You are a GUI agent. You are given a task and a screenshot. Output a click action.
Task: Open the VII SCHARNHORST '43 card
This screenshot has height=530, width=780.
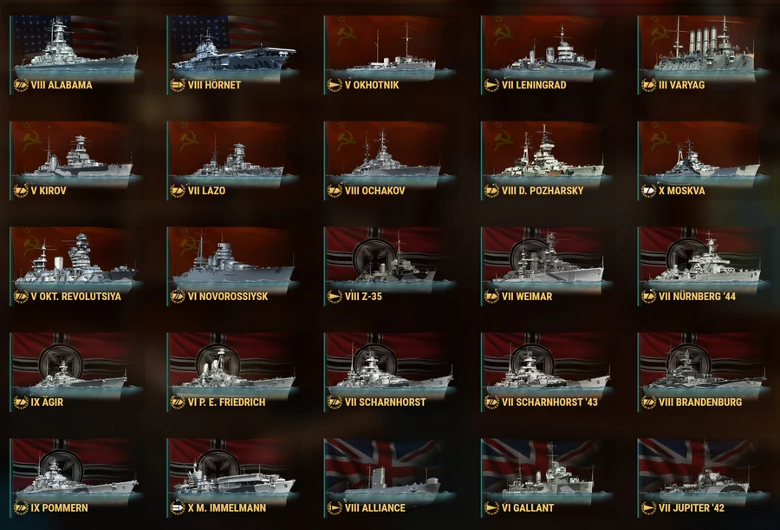[x=546, y=372]
